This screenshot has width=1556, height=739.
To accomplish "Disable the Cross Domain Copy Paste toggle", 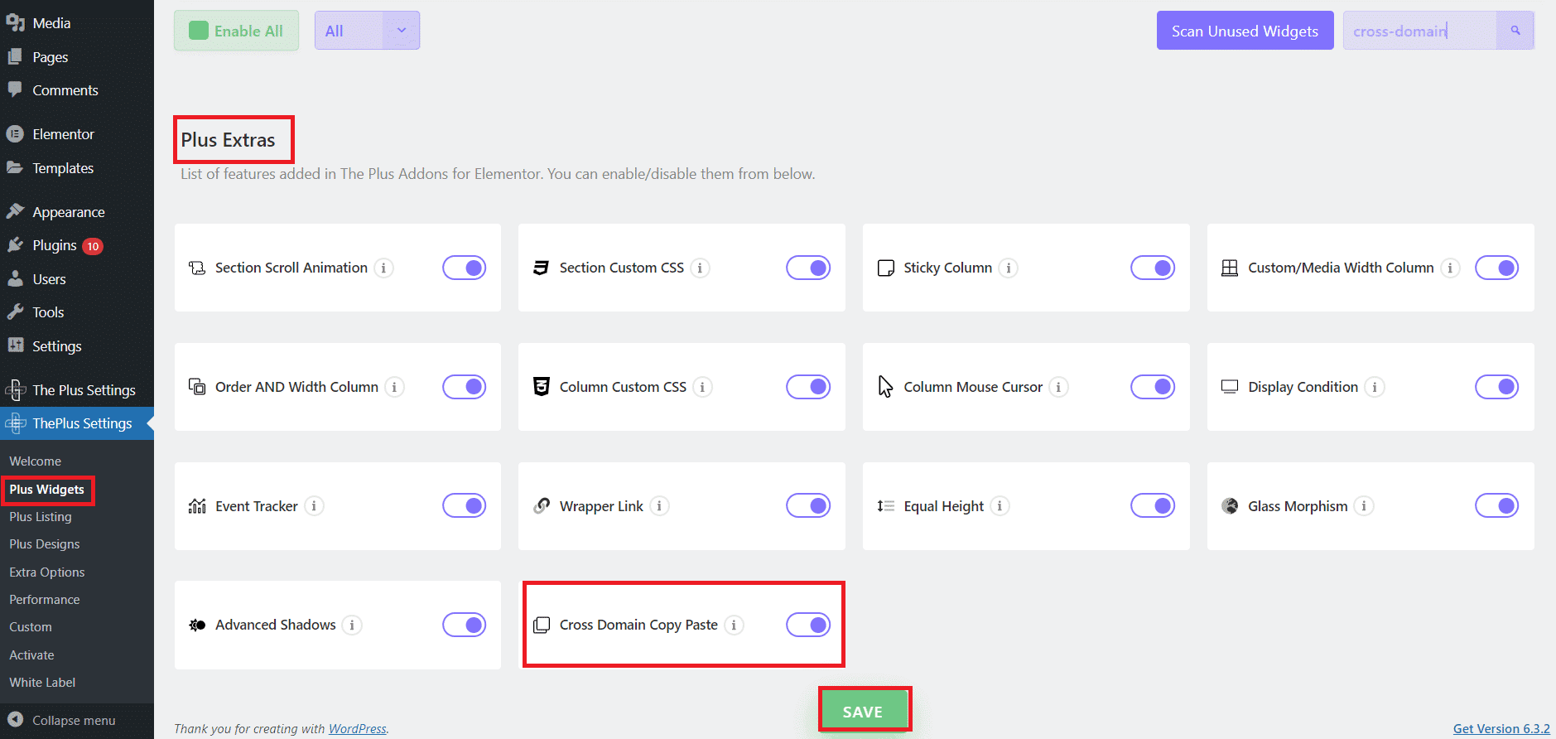I will pos(807,625).
